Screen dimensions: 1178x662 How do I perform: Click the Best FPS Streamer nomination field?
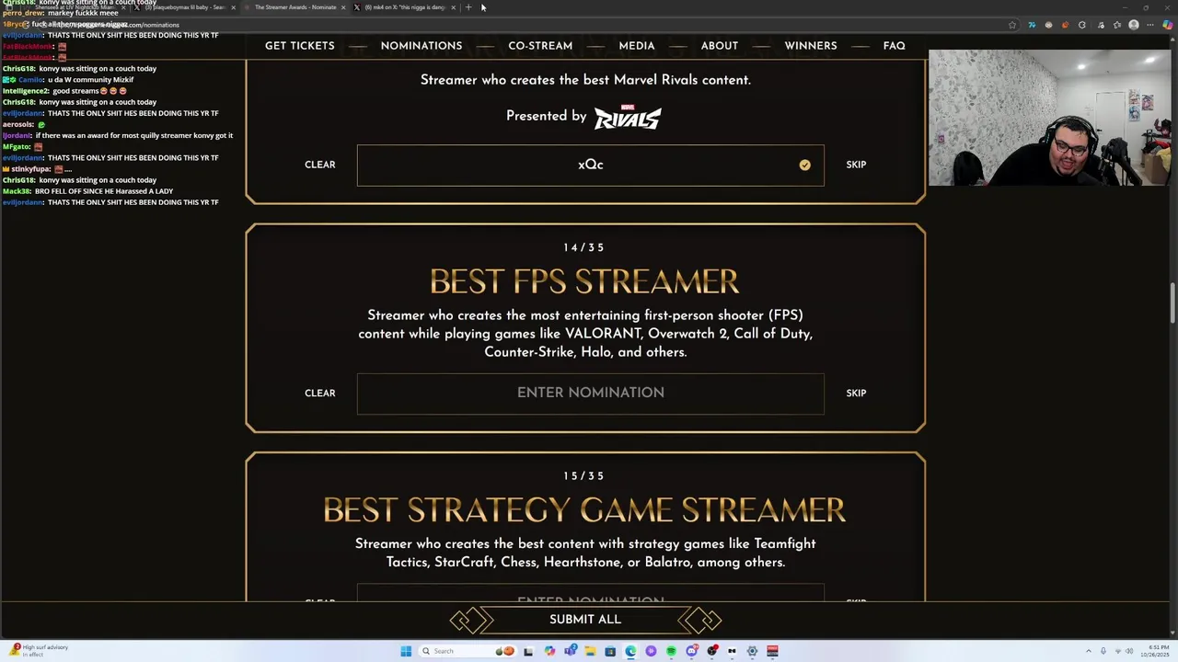coord(591,394)
